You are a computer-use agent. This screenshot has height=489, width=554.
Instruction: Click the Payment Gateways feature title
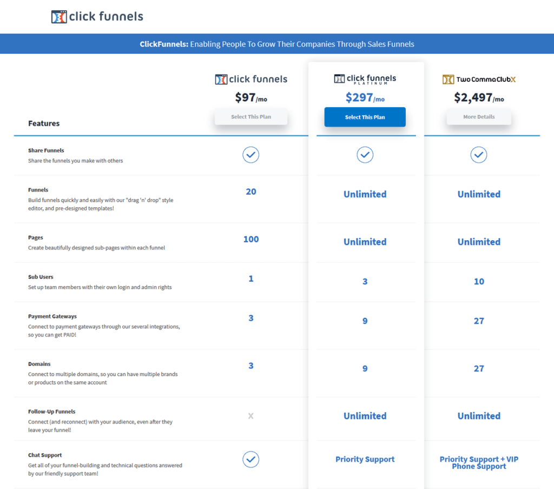coord(52,316)
